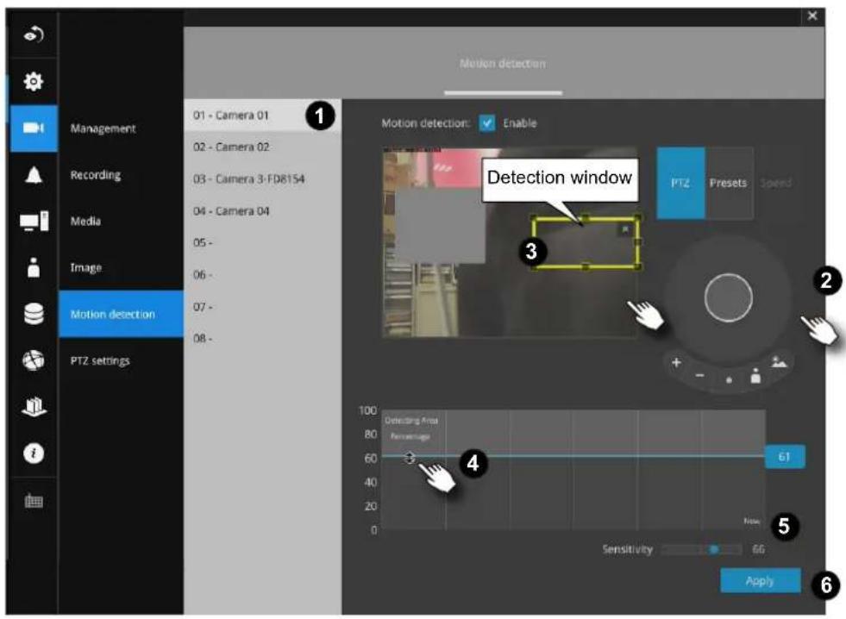Click inside the yellow detection window
The image size is (846, 619).
[586, 242]
